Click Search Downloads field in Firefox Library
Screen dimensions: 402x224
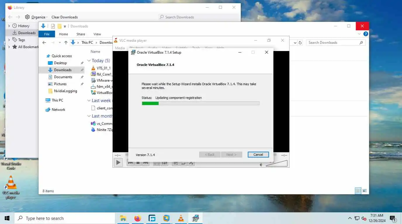[x=199, y=17]
